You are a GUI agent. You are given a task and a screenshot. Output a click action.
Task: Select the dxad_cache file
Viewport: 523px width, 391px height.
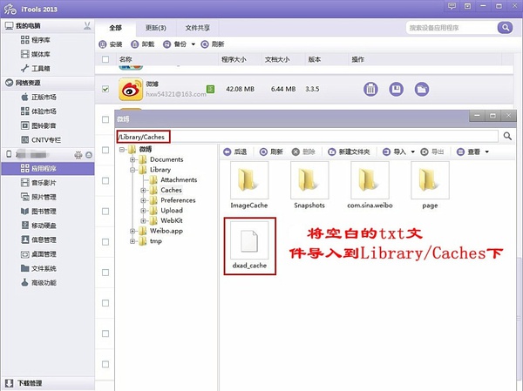[x=249, y=246]
